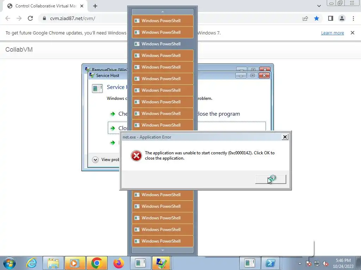Go back using Chrome's back arrow
This screenshot has width=361, height=270.
[8, 18]
